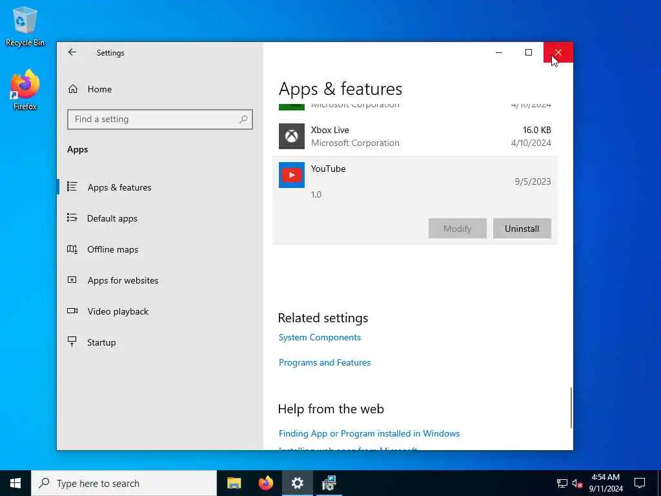Open Settings Home page
The image size is (661, 496).
99,89
